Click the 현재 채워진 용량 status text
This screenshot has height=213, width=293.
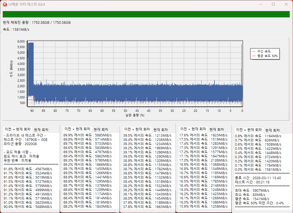point(37,22)
